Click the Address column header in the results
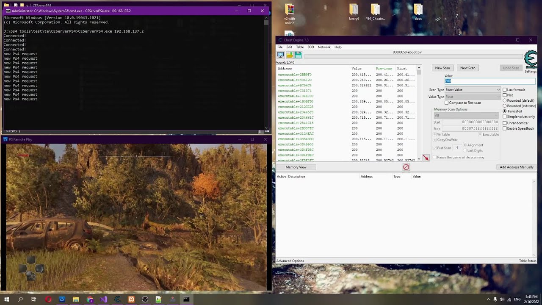 tap(313, 68)
